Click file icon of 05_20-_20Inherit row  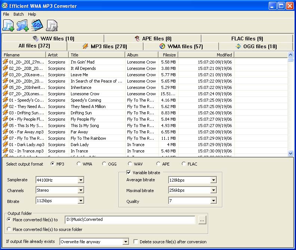(5, 87)
